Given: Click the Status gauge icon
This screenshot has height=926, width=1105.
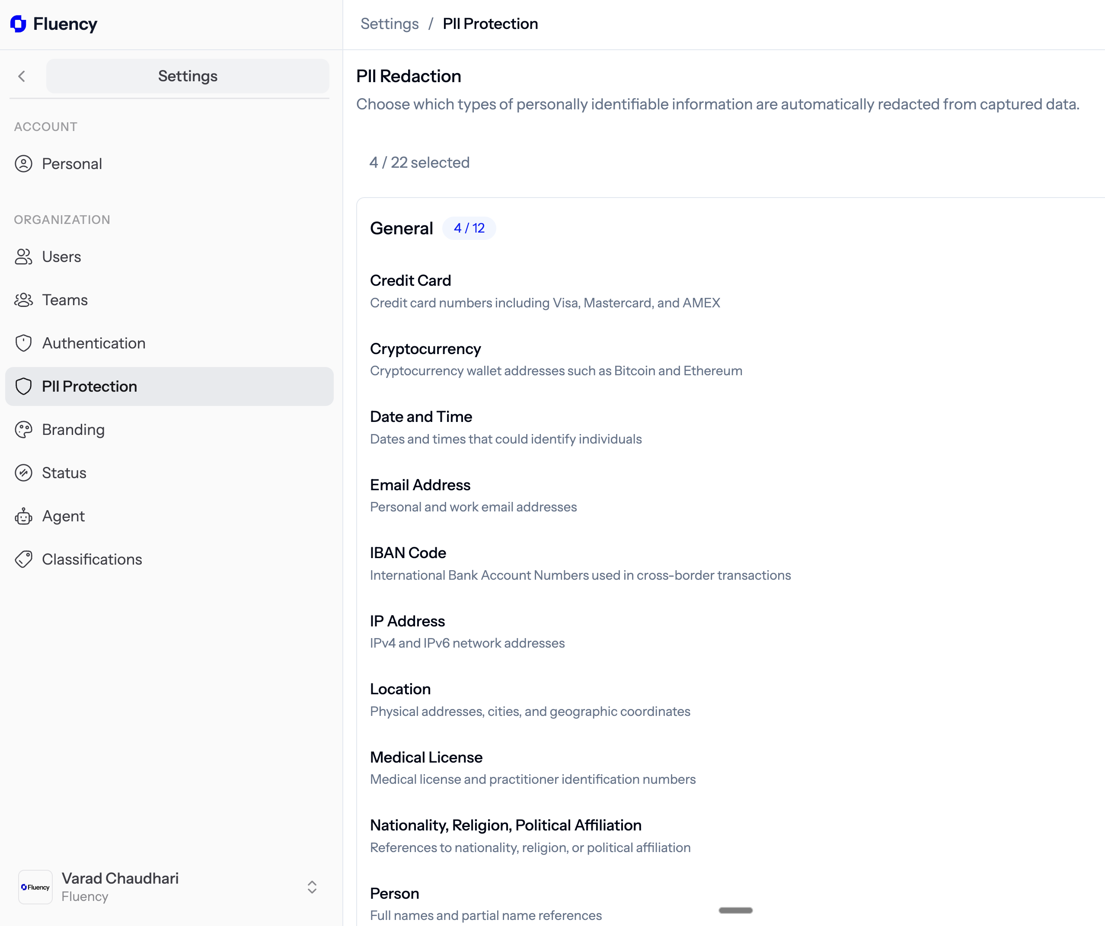Looking at the screenshot, I should [x=24, y=473].
